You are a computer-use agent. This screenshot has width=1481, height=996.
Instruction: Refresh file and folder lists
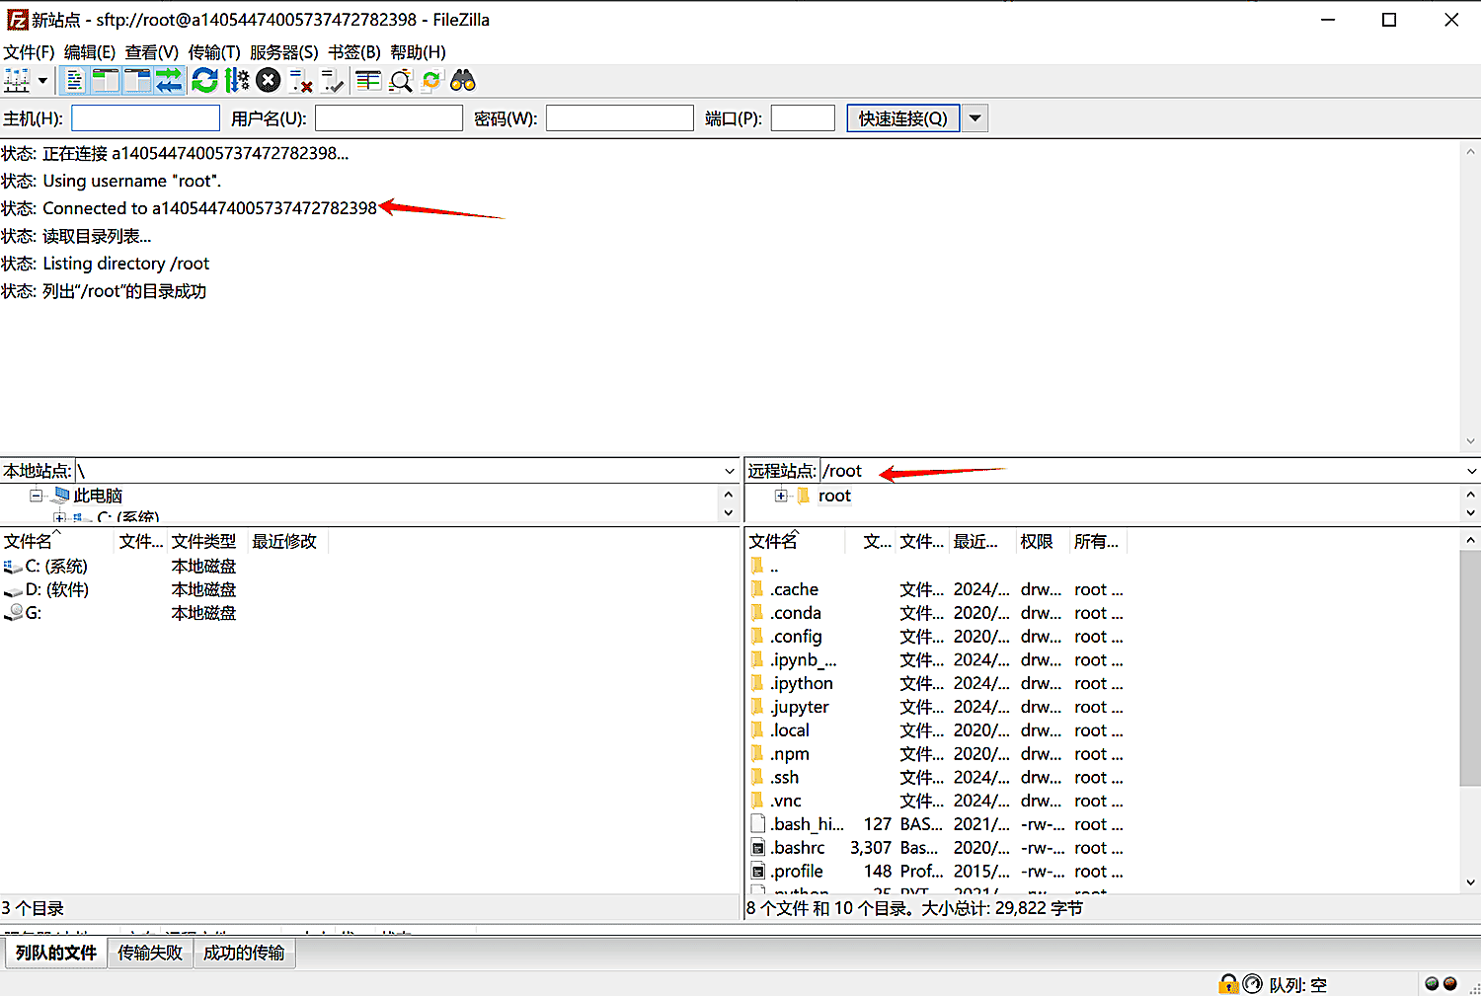click(x=204, y=81)
